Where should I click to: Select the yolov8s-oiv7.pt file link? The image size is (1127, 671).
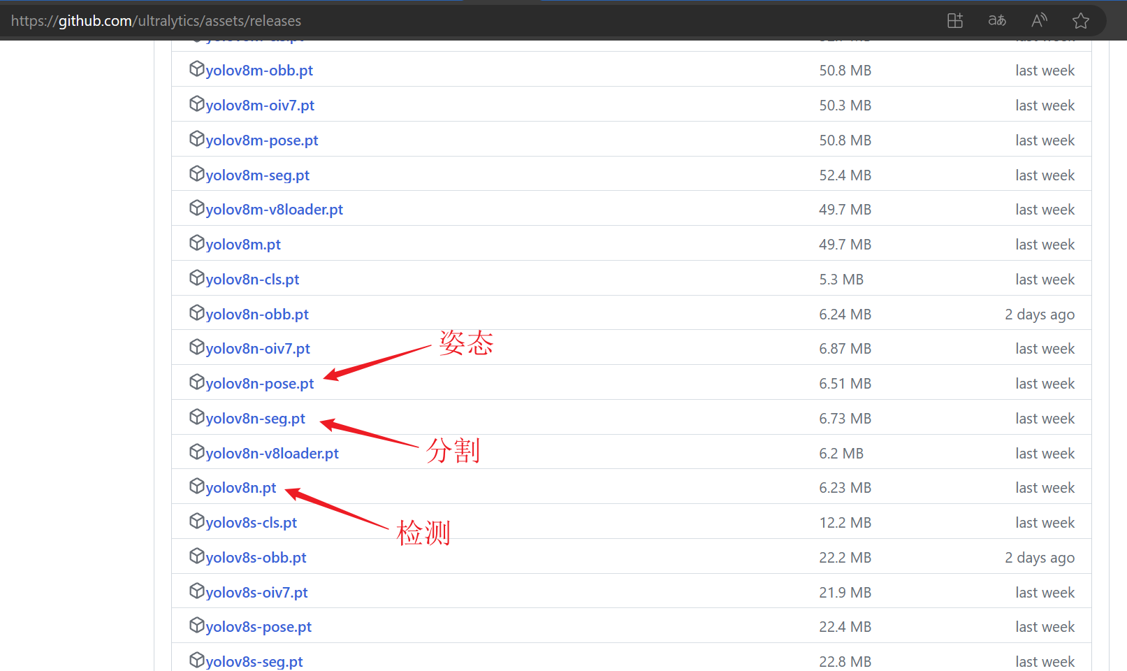(x=256, y=593)
